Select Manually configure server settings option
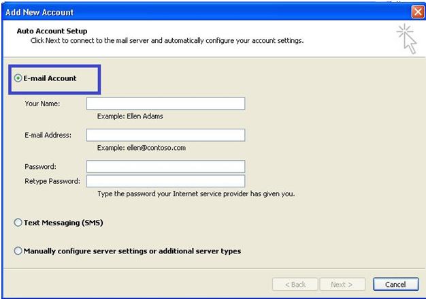Viewport: 426px width, 299px height. 18,251
